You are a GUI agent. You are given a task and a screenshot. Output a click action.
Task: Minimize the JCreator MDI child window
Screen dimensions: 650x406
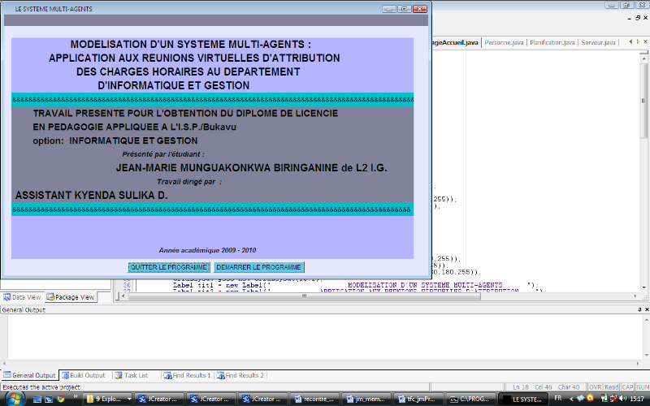coord(630,18)
